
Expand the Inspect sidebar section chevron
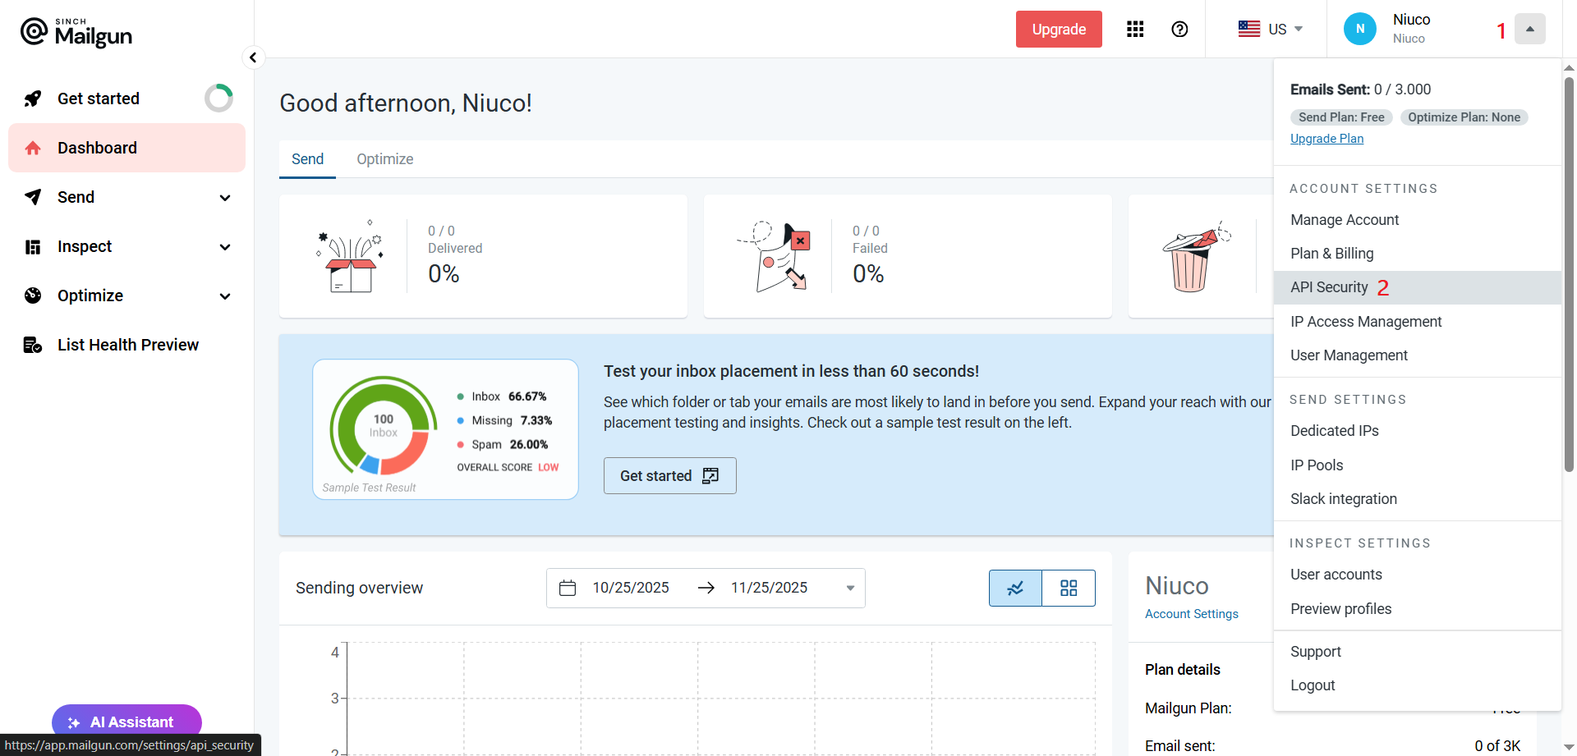pos(225,247)
